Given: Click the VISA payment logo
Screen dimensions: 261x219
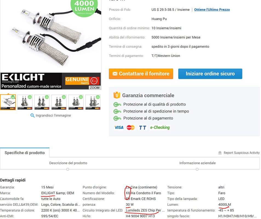Looking at the screenshot, I should [119, 128].
